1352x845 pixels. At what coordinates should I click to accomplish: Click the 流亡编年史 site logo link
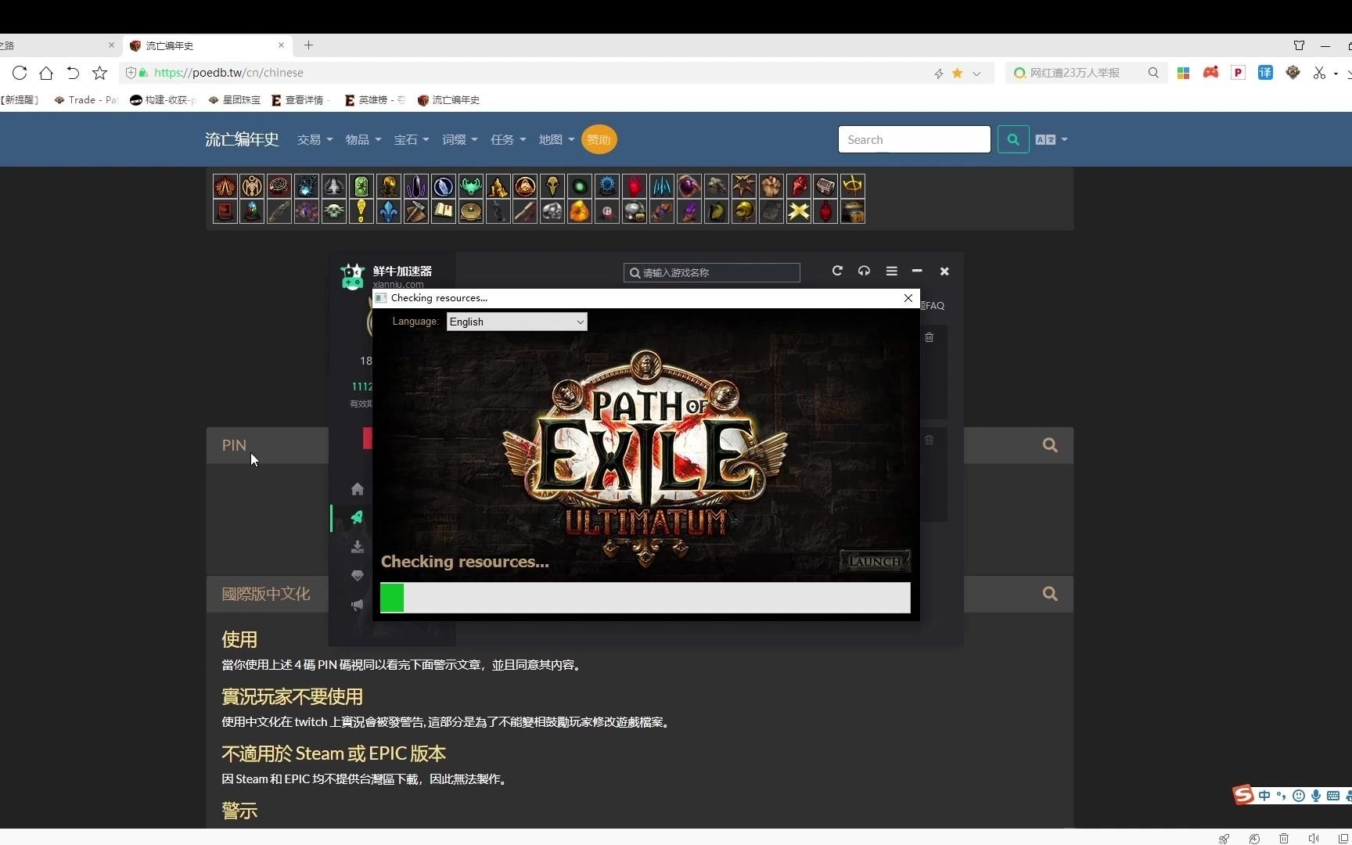[x=242, y=139]
